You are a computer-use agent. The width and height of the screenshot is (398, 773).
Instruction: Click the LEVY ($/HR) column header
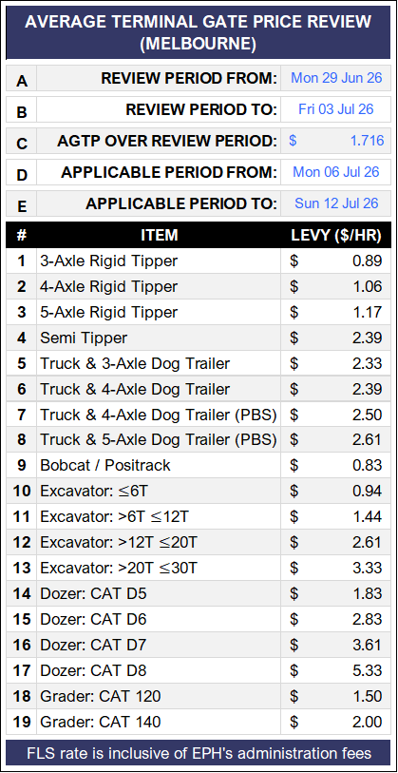coord(336,235)
